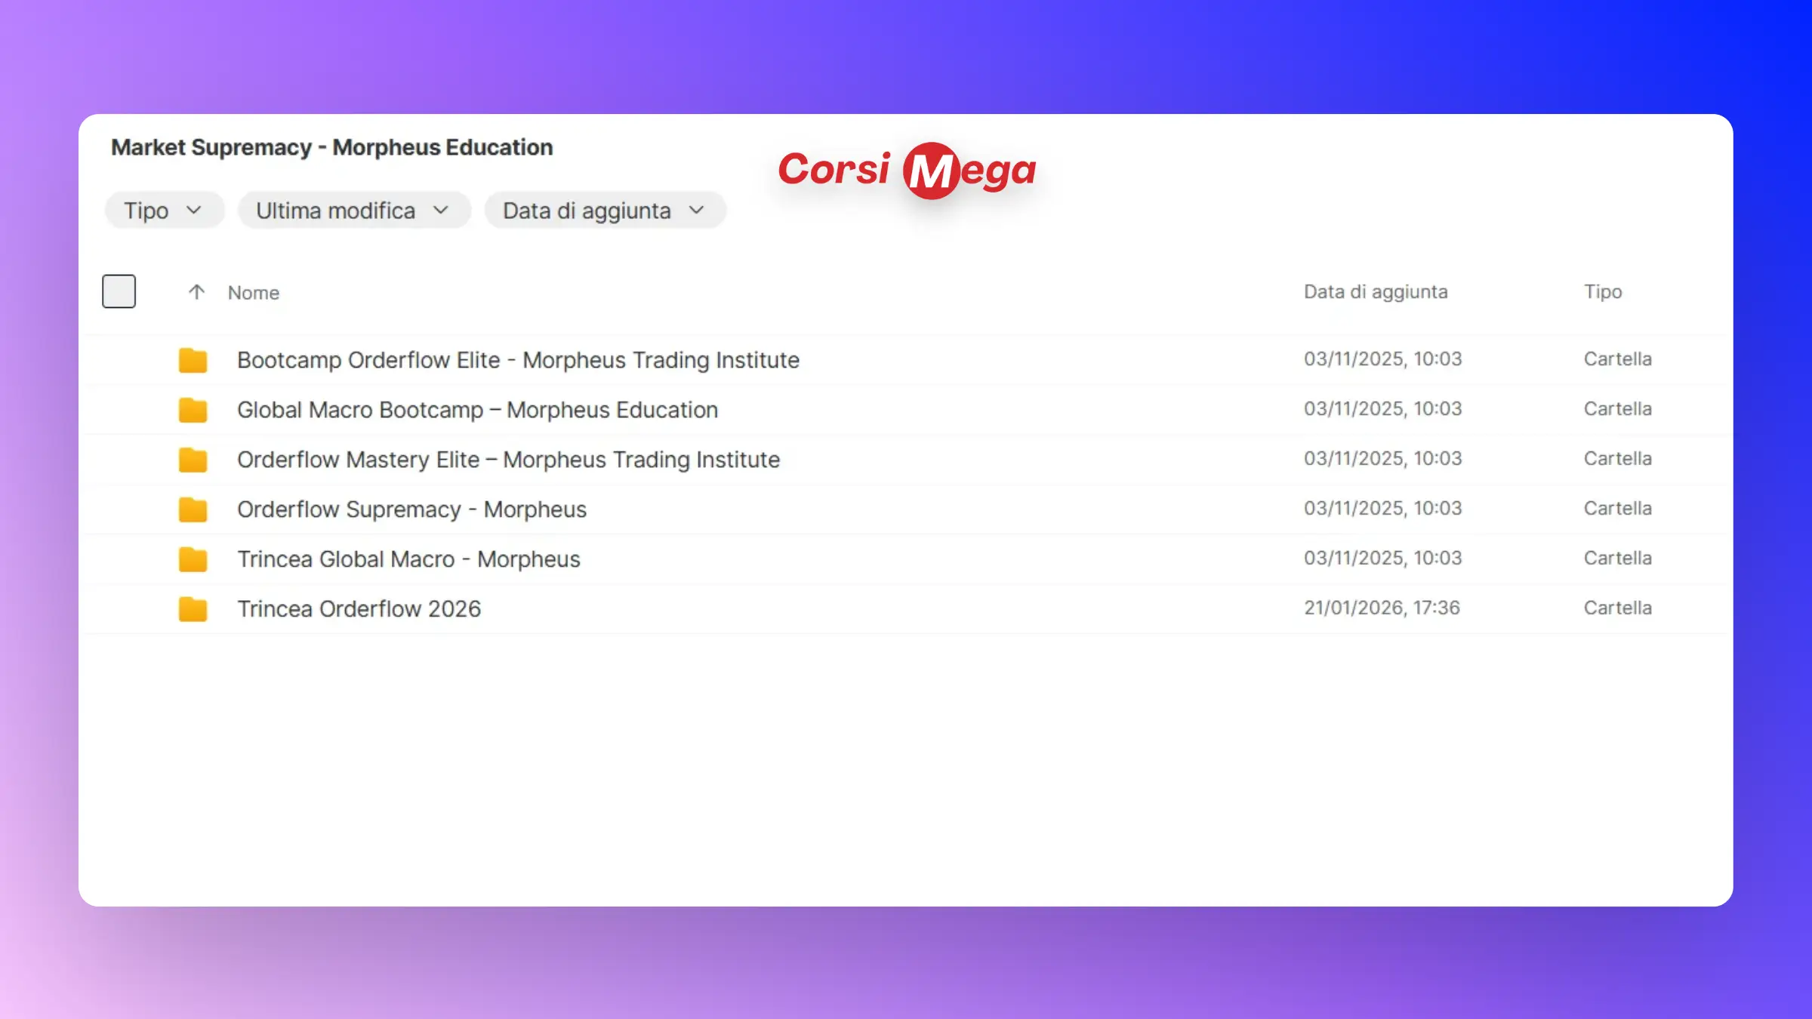Image resolution: width=1812 pixels, height=1019 pixels.
Task: Click the Tipo column header
Action: pyautogui.click(x=1602, y=292)
